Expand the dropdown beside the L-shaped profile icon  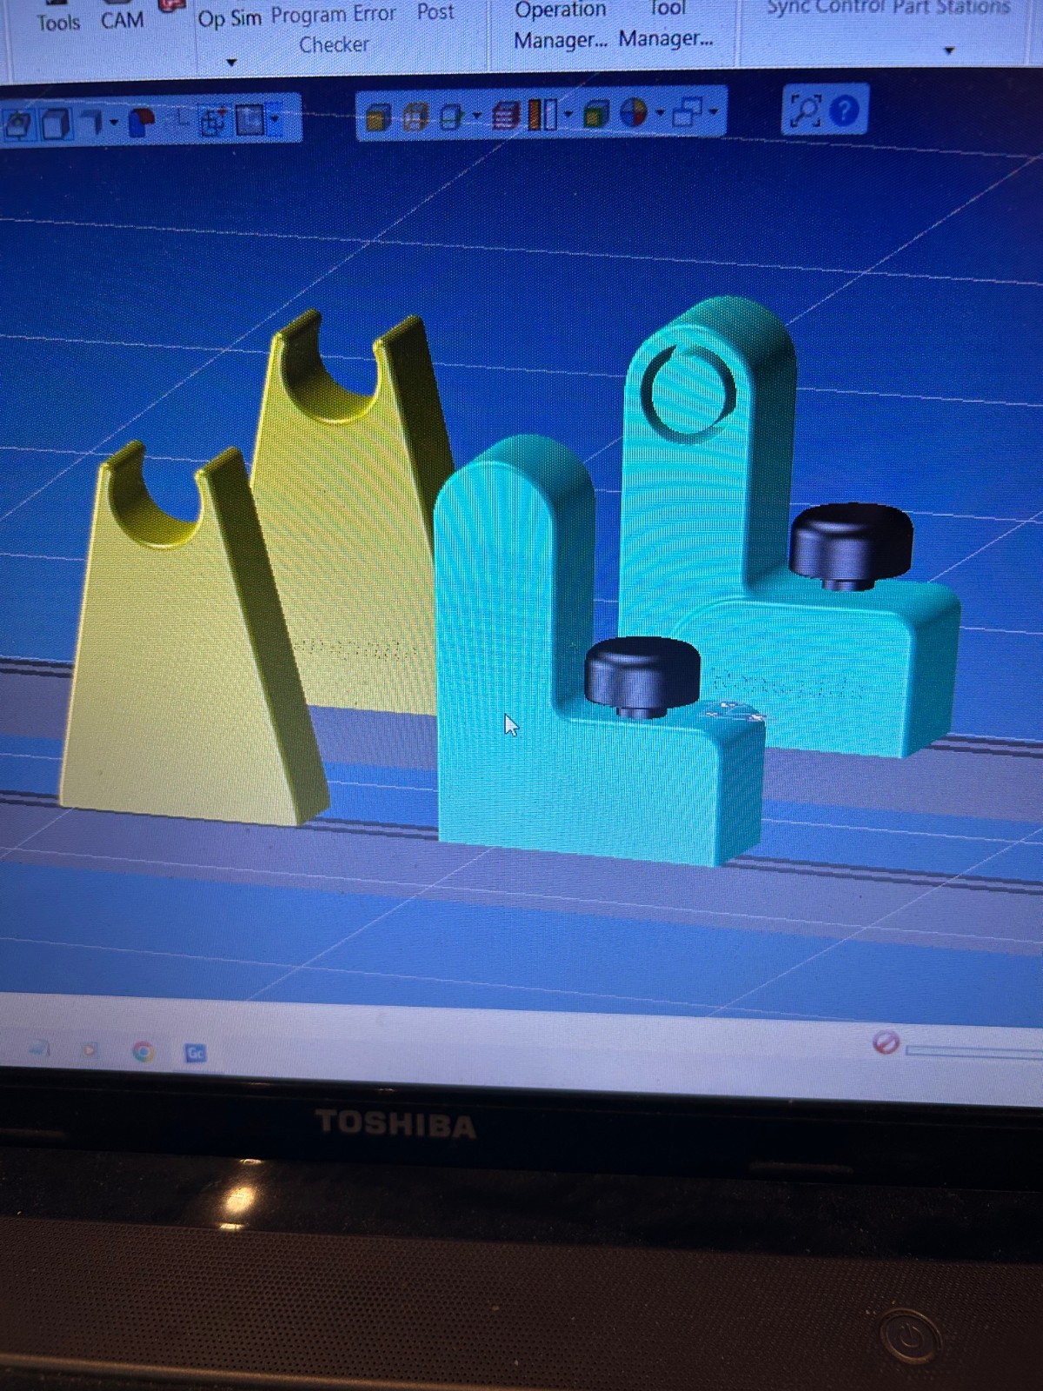click(114, 123)
